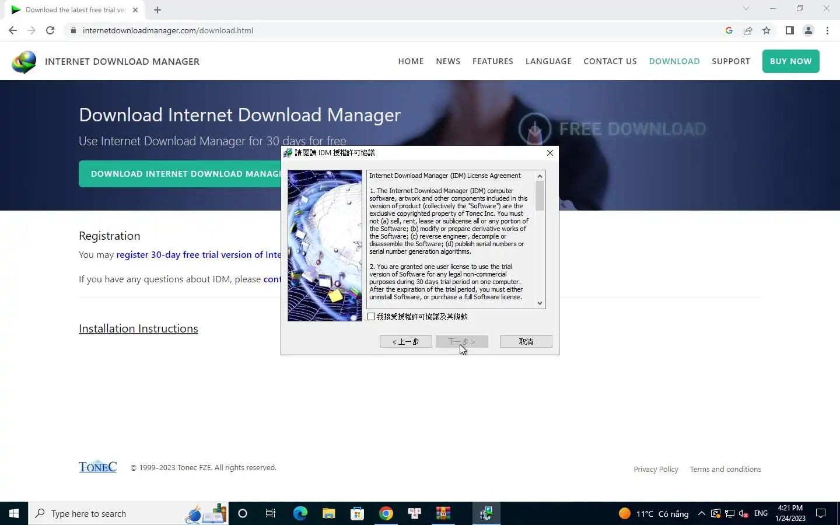Click license text scrollbar down arrow

click(540, 303)
